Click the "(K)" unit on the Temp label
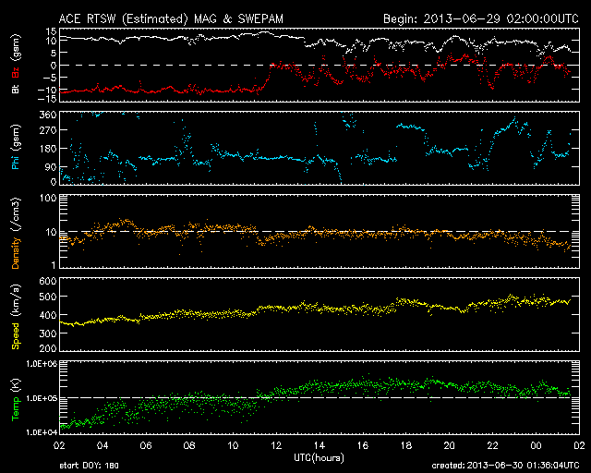 [16, 386]
